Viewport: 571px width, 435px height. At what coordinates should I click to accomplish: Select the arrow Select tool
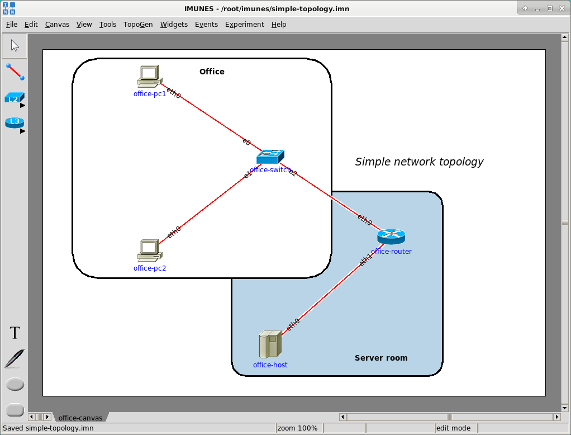(15, 46)
